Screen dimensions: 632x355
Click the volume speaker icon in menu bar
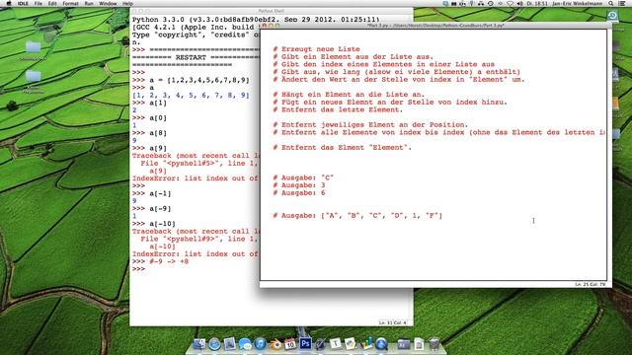pyautogui.click(x=520, y=3)
